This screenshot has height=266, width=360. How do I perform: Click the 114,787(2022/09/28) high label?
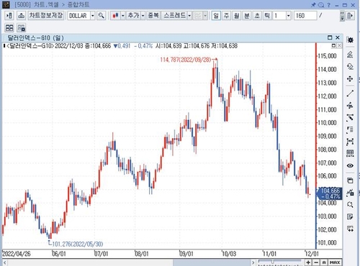point(186,60)
